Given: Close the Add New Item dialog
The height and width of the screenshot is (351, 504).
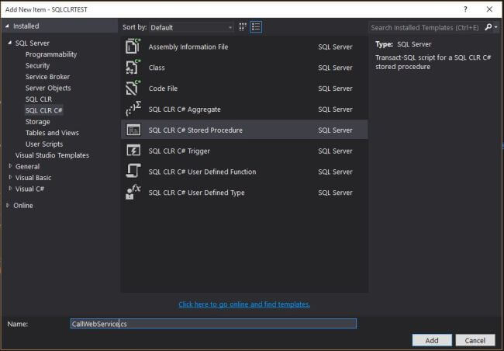Looking at the screenshot, I should 489,9.
